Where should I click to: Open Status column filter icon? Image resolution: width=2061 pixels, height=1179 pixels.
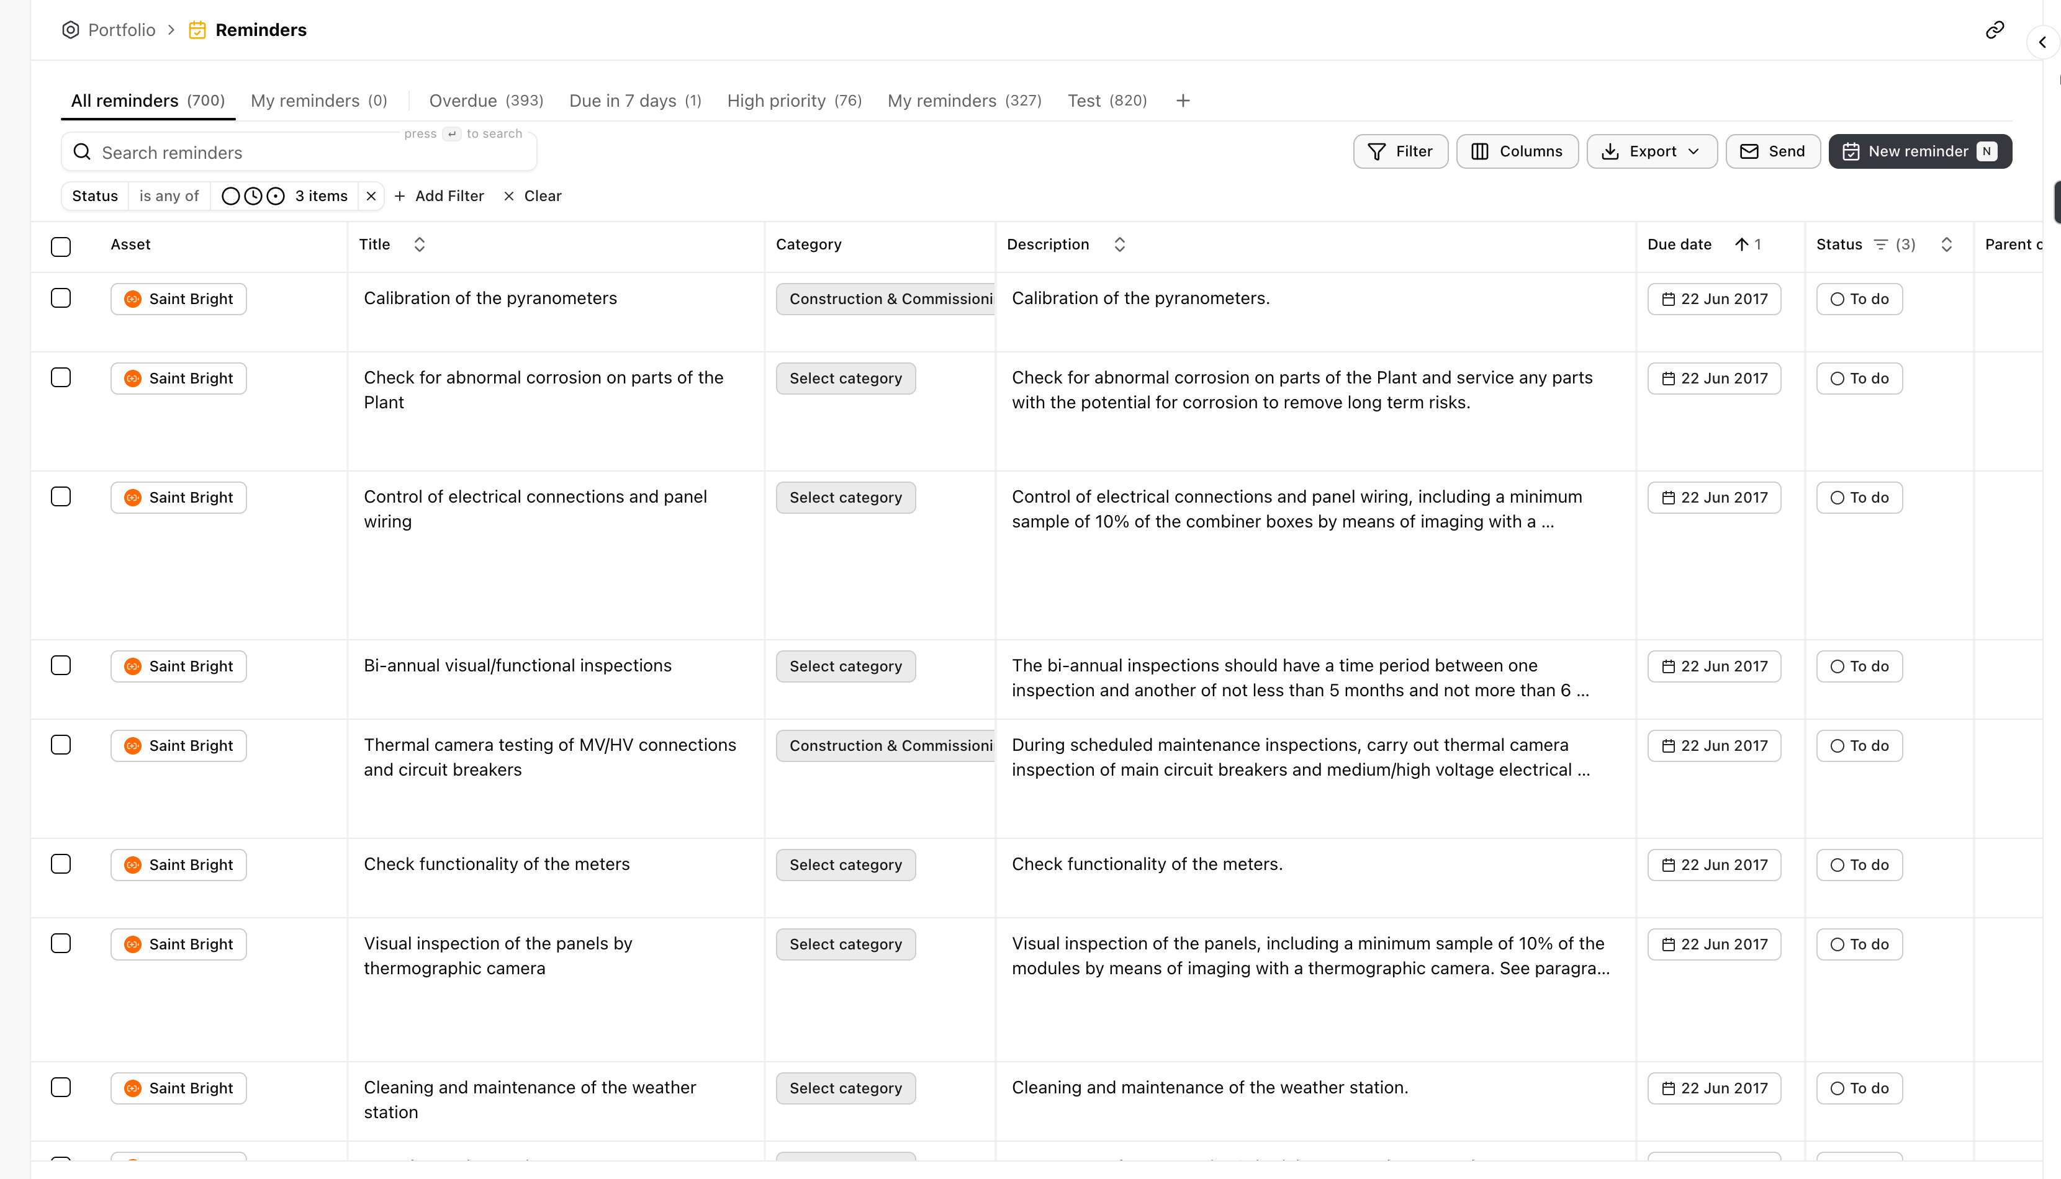coord(1880,244)
